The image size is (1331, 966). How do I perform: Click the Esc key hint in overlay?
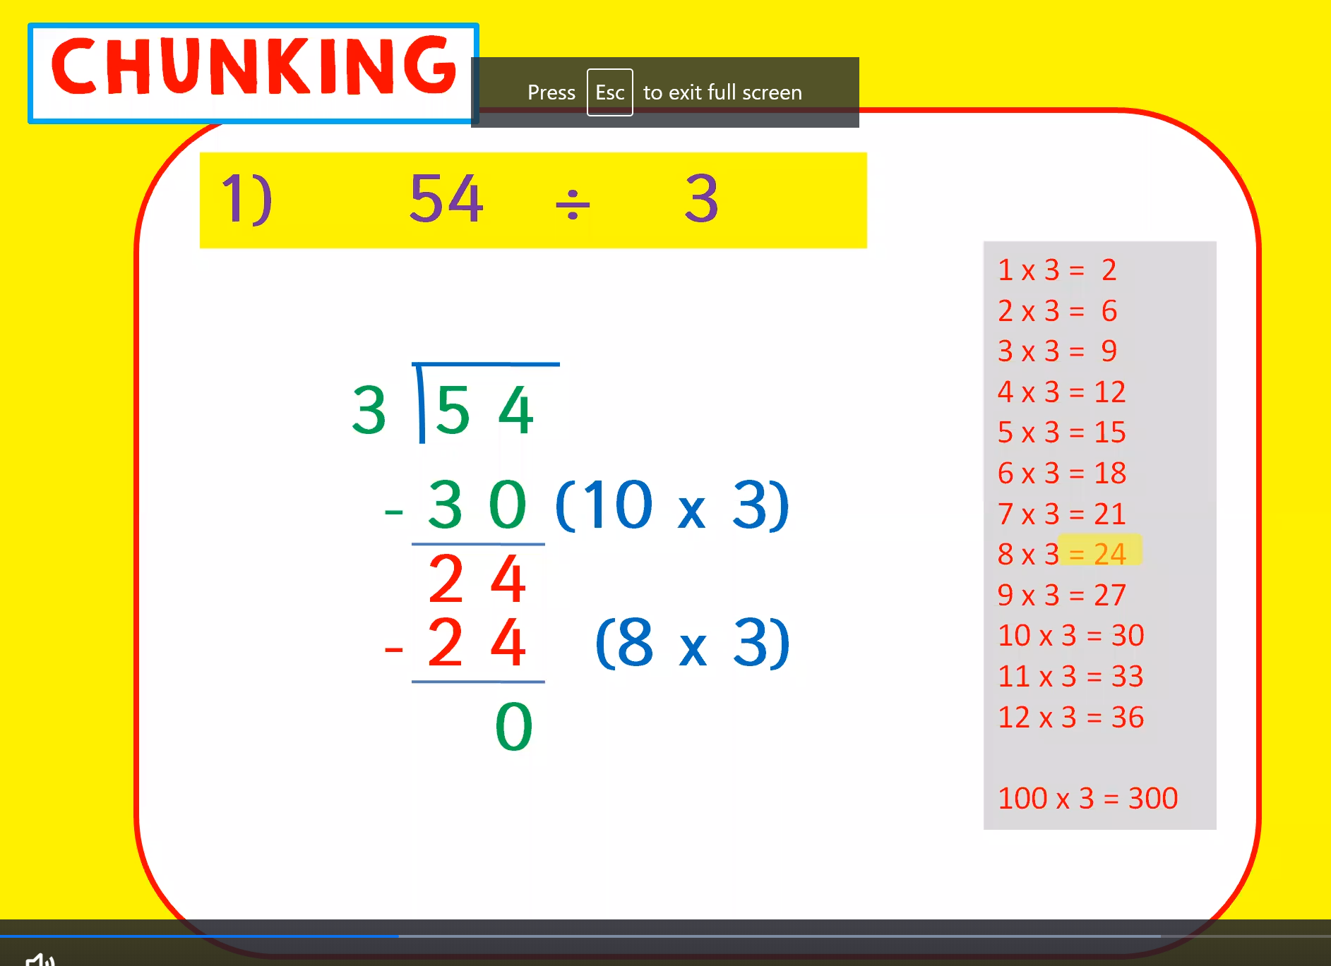610,92
